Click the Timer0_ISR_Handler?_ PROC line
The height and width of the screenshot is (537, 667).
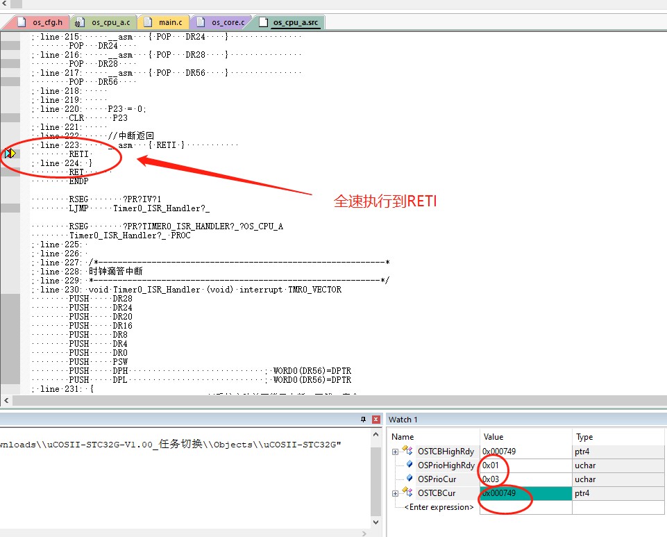(x=130, y=236)
